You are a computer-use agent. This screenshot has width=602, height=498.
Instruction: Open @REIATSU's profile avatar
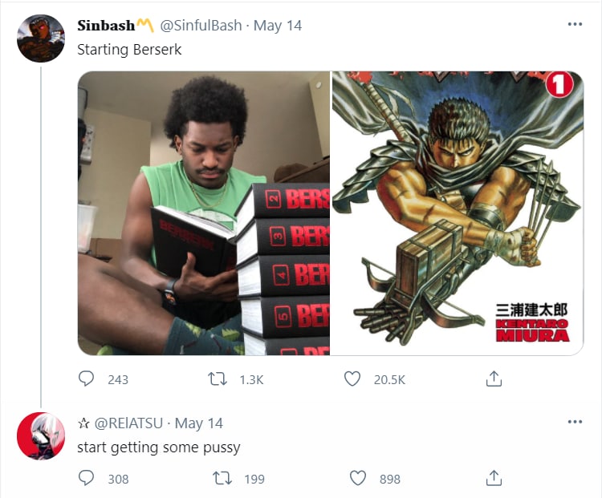coord(41,435)
